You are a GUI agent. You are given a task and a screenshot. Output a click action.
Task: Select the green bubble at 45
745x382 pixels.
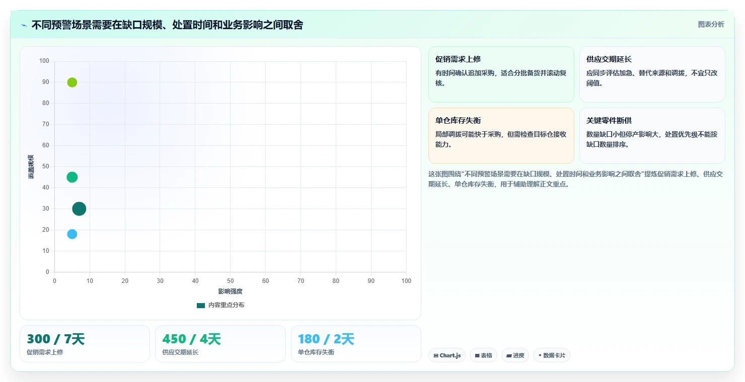(x=72, y=177)
